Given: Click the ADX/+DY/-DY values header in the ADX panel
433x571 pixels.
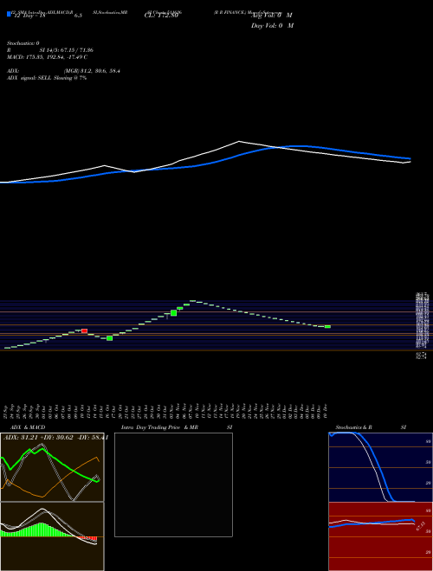Looking at the screenshot, I should pyautogui.click(x=55, y=437).
